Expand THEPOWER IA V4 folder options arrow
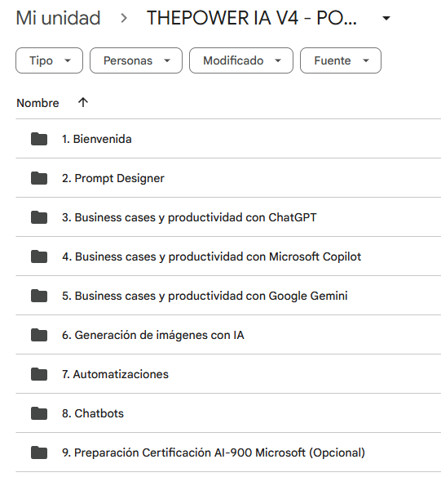 pyautogui.click(x=386, y=18)
